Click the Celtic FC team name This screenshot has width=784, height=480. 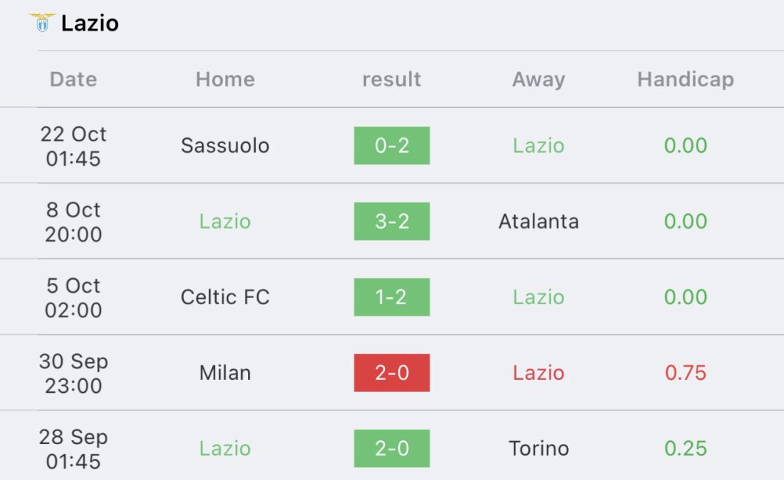click(225, 297)
